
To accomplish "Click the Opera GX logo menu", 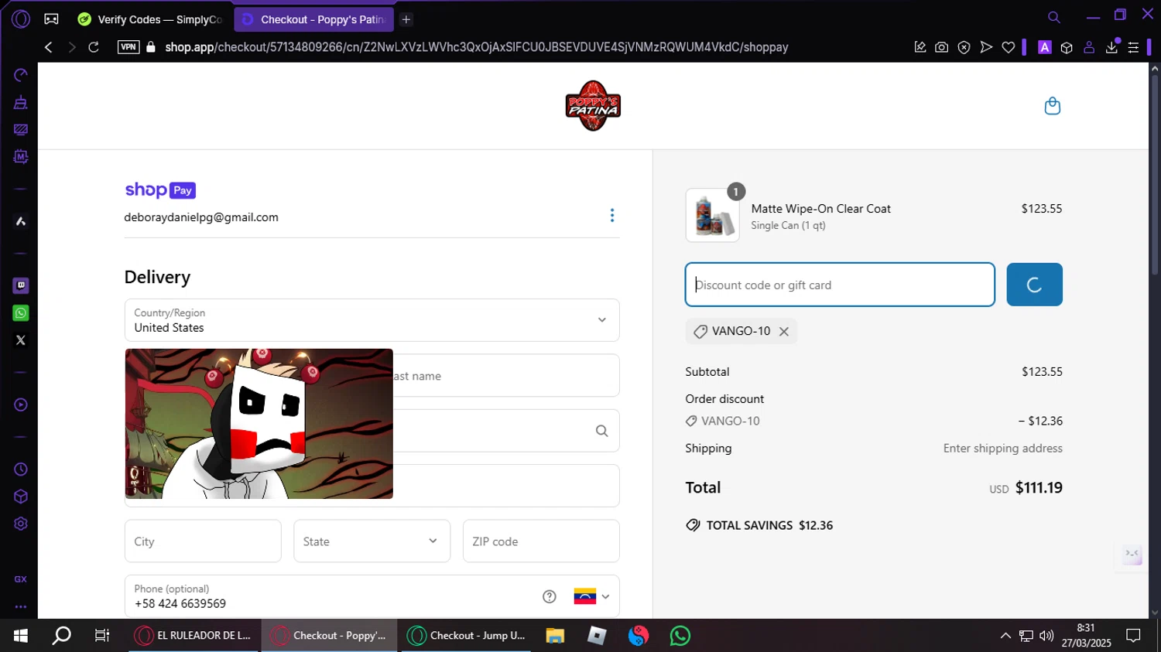I will (21, 19).
